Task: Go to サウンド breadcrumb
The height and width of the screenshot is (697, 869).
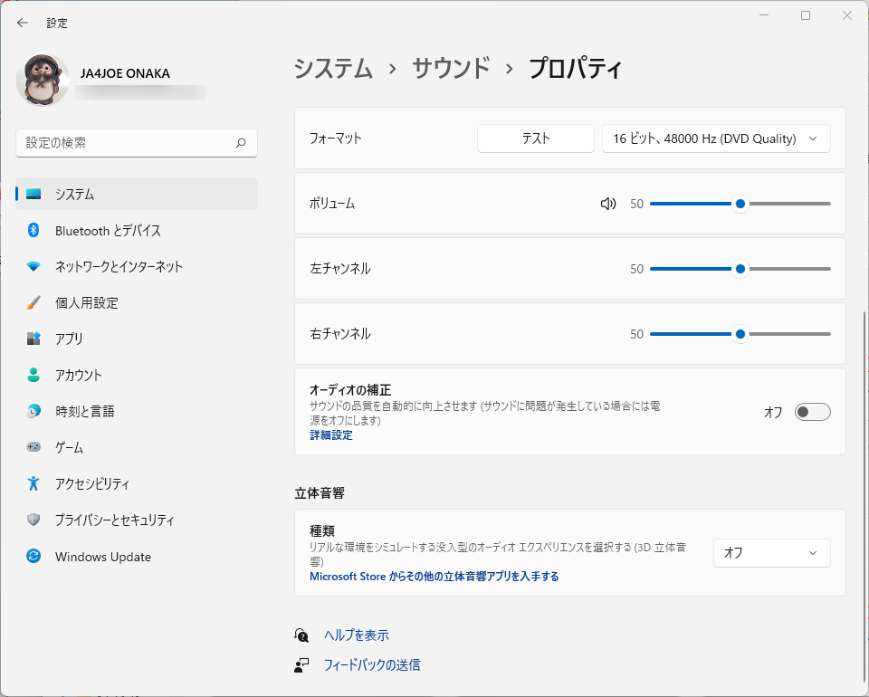Action: [451, 68]
